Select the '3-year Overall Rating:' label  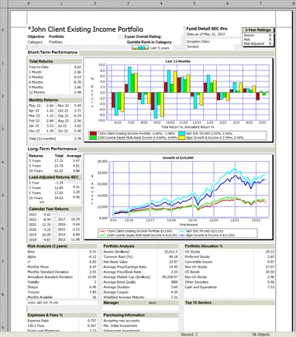tap(143, 36)
